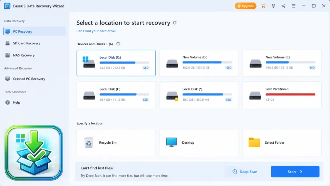Click the Local Disk (*) label
This screenshot has height=186, width=330.
coord(192,89)
